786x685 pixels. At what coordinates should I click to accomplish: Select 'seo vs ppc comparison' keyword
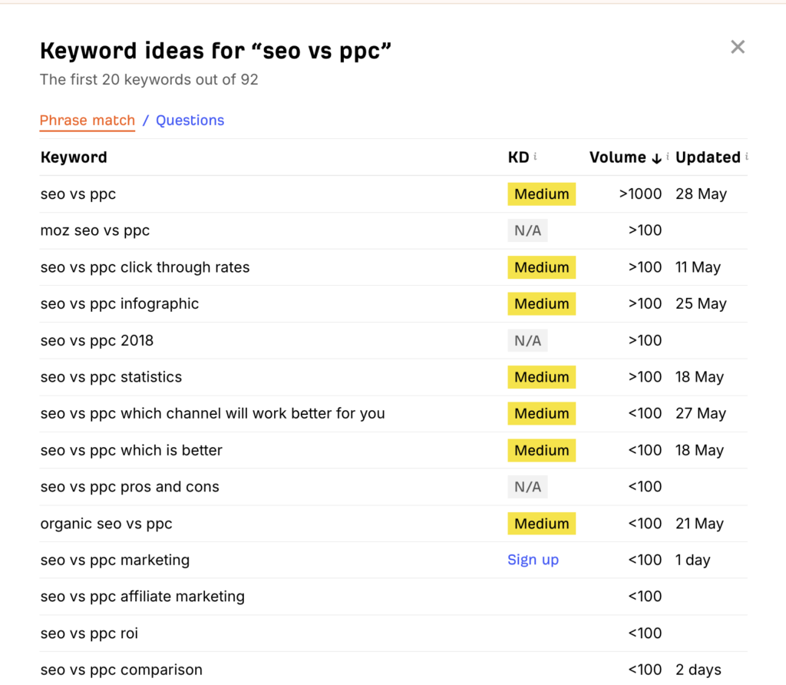(x=121, y=670)
